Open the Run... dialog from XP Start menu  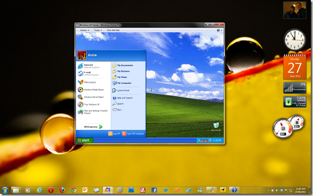tap(118, 109)
